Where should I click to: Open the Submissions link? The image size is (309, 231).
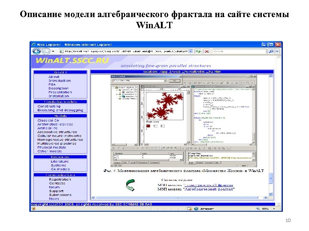(x=61, y=195)
